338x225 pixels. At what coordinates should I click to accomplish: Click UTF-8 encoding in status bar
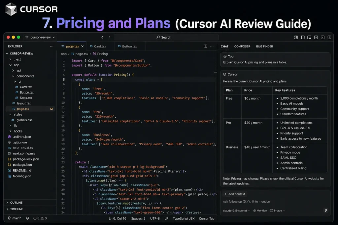point(155,218)
